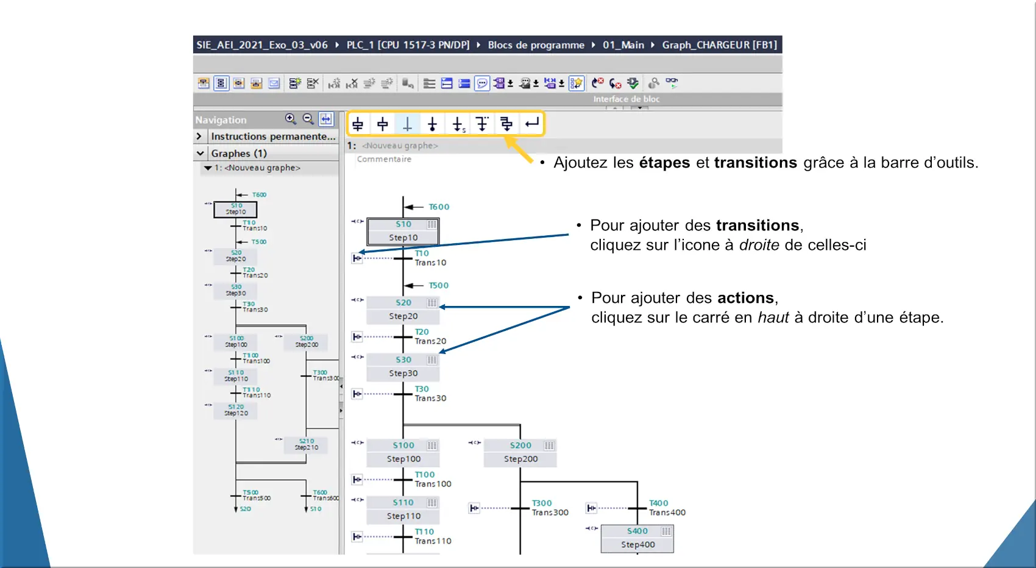Viewport: 1036px width, 568px height.
Task: Click the Trans110 transition label
Action: tap(433, 541)
